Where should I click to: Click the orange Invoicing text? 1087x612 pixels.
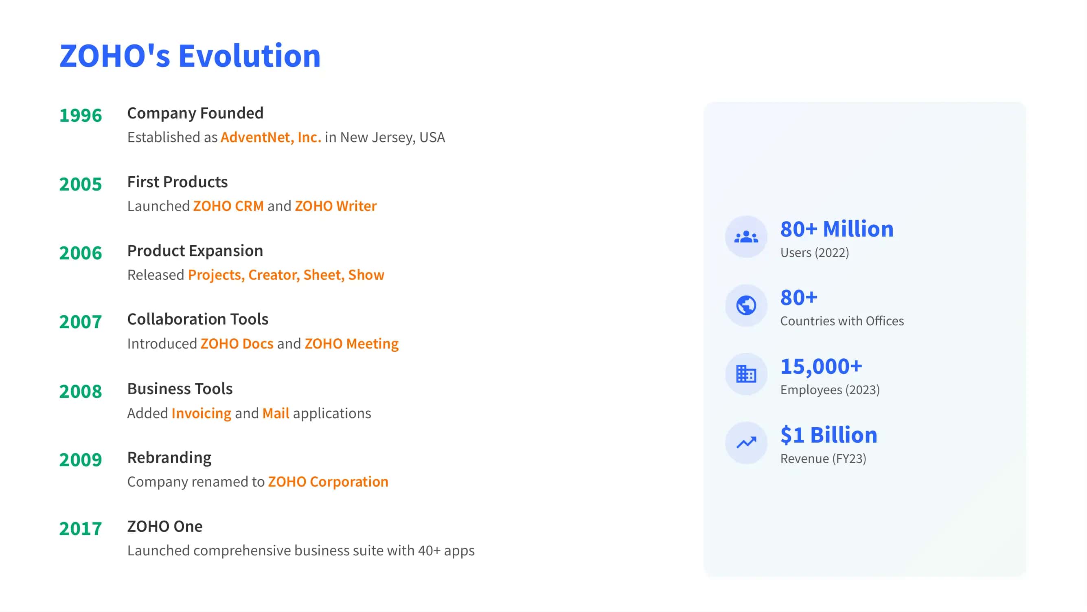click(201, 413)
